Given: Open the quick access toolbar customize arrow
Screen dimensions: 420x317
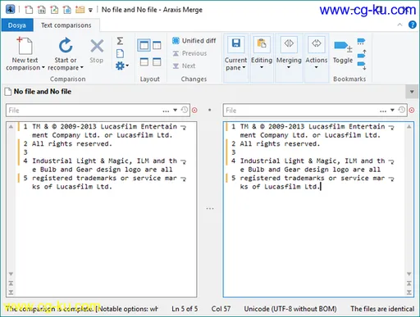Looking at the screenshot, I should coord(90,11).
